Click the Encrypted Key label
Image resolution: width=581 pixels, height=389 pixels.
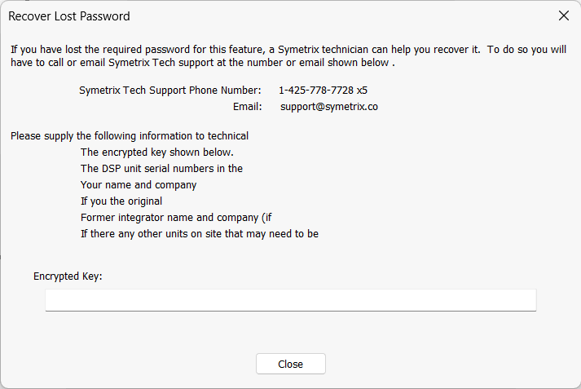point(68,276)
